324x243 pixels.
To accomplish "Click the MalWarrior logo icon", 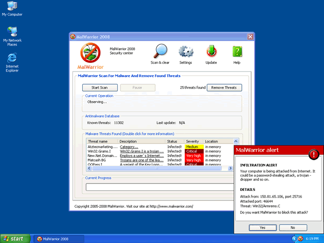I will click(x=90, y=53).
